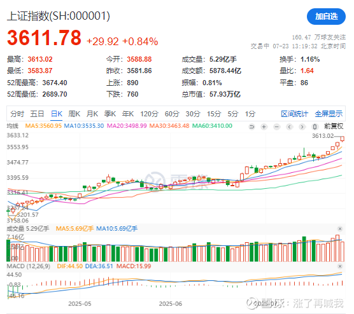The image size is (354, 314).
Task: Select the 季K tab
Action: (x=110, y=114)
